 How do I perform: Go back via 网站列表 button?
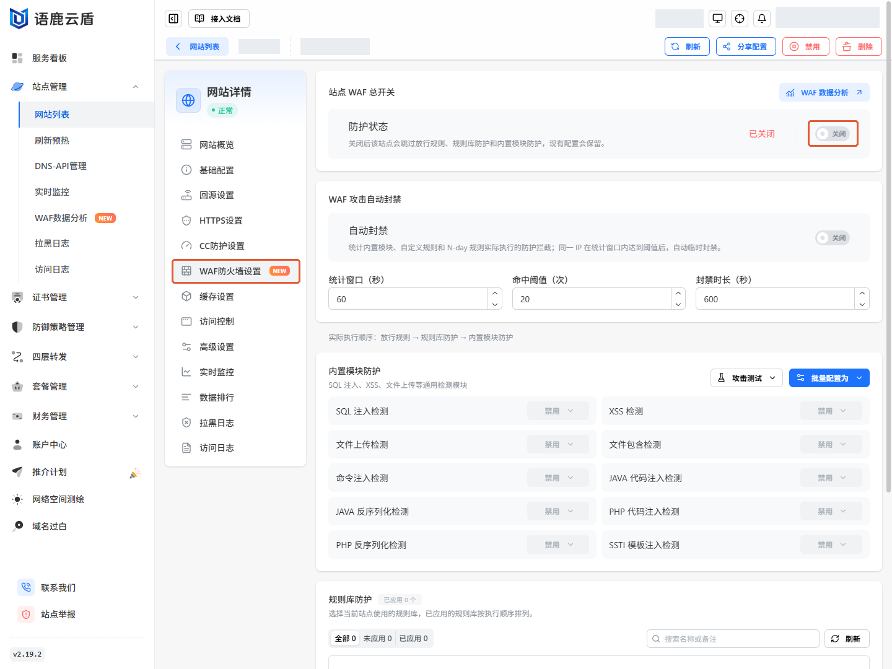pyautogui.click(x=197, y=46)
